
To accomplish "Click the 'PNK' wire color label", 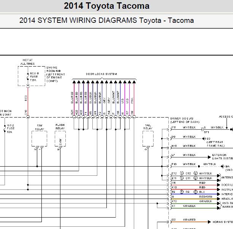I will pos(132,101).
